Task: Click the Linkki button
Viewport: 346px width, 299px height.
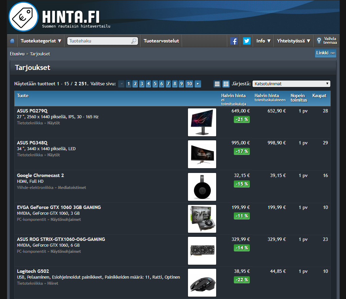Action: coord(326,53)
